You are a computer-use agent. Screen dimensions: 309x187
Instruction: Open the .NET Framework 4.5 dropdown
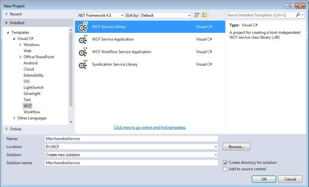[x=100, y=15]
